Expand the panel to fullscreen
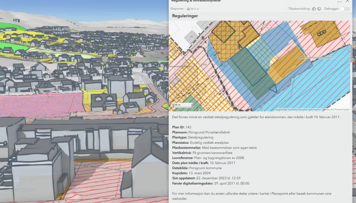The height and width of the screenshot is (203, 356). click(x=339, y=1)
